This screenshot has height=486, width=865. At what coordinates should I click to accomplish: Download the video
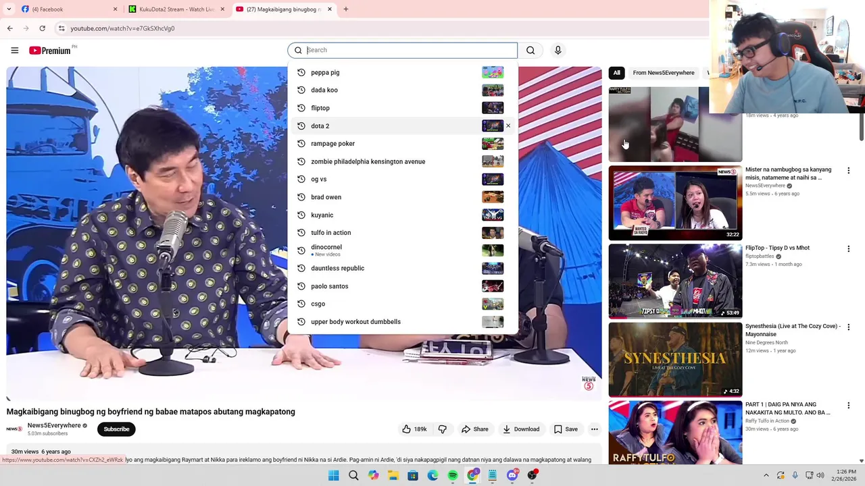pos(521,429)
